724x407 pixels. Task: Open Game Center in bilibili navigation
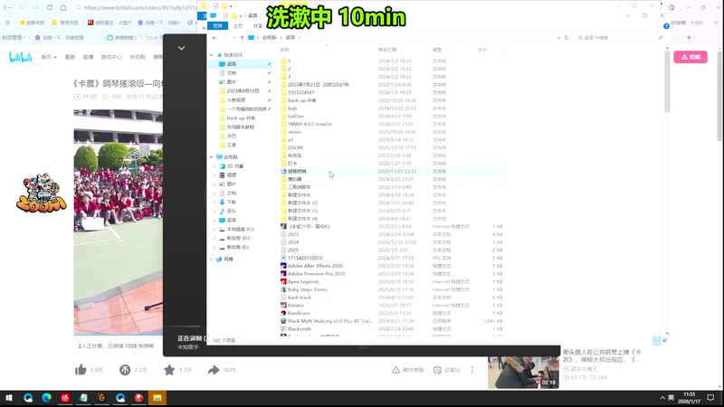[111, 57]
